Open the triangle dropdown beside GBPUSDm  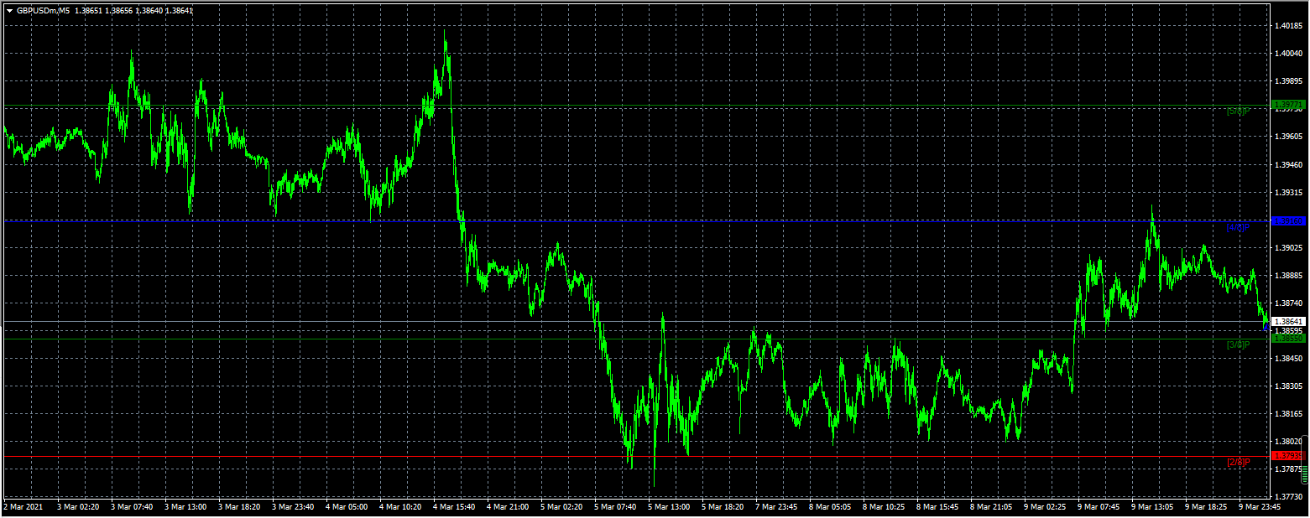point(9,11)
